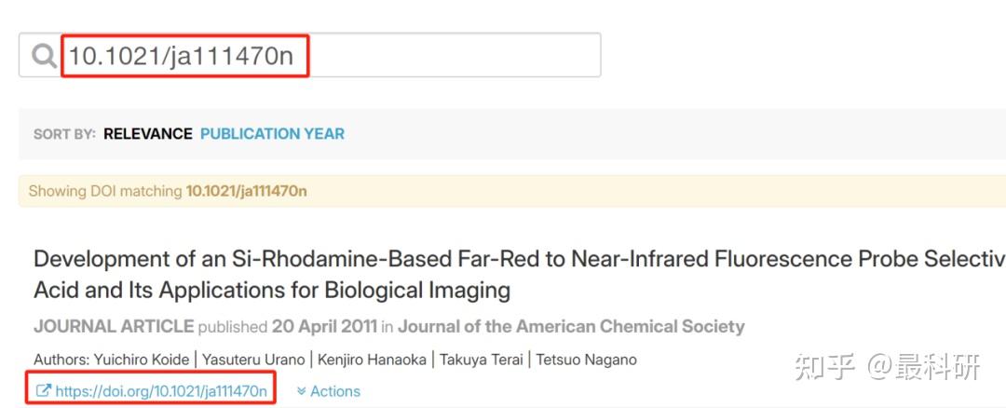Click the Journal of the American Chemical Society name
The image size is (1006, 408).
(x=571, y=327)
